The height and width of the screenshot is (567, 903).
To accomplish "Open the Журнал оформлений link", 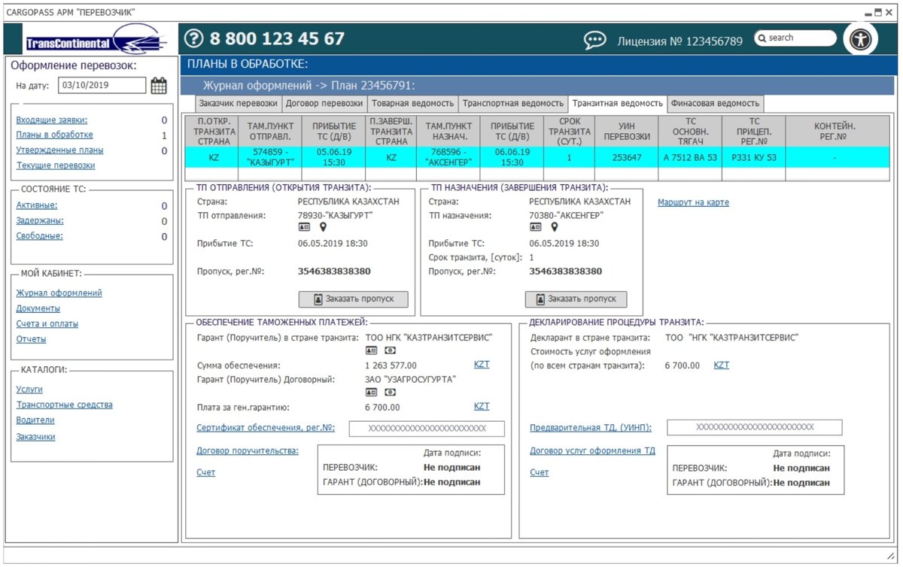I will pyautogui.click(x=59, y=293).
